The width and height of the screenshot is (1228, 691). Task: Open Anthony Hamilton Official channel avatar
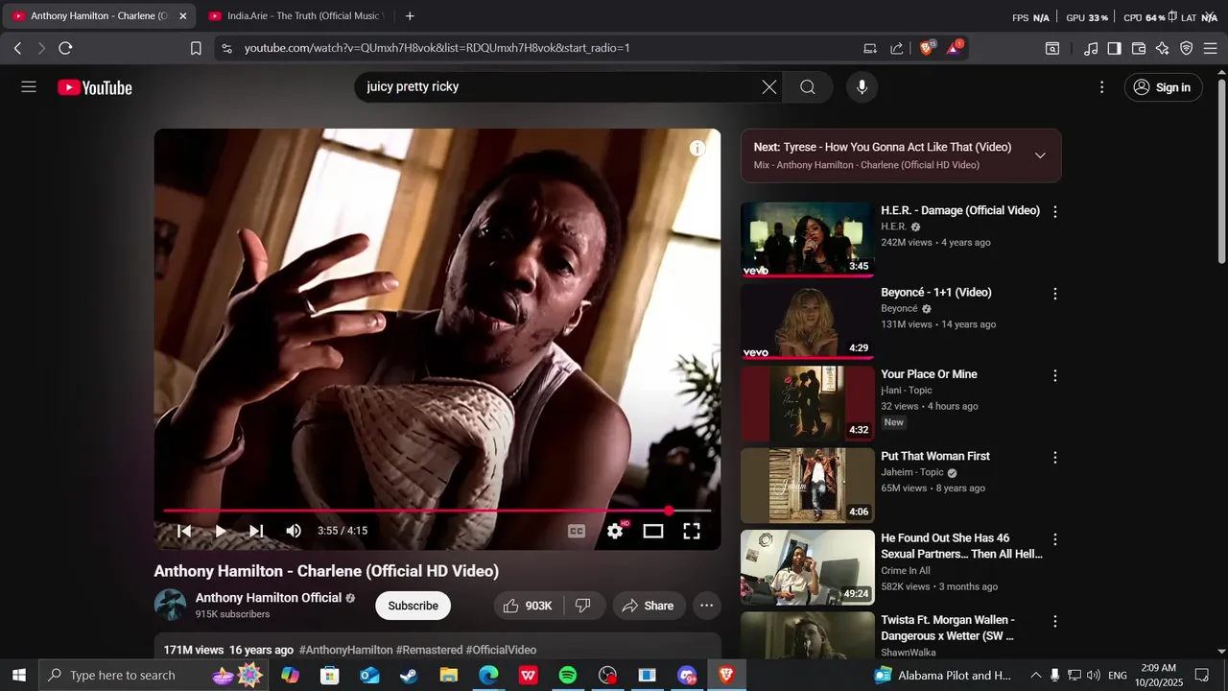tap(171, 605)
